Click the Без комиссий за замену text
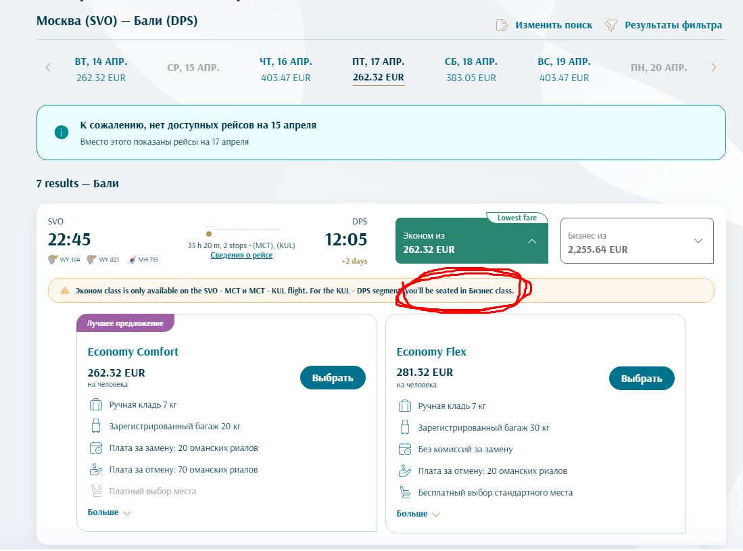 click(465, 449)
